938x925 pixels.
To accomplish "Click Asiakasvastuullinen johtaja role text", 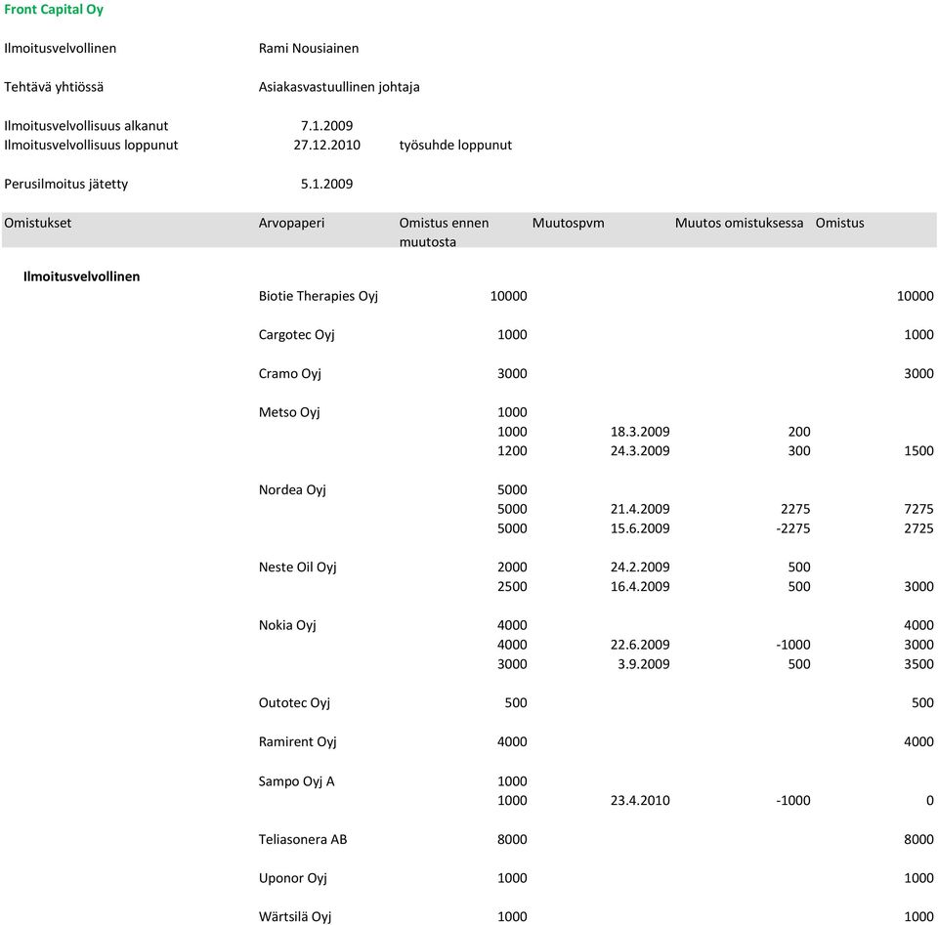I will coord(339,87).
